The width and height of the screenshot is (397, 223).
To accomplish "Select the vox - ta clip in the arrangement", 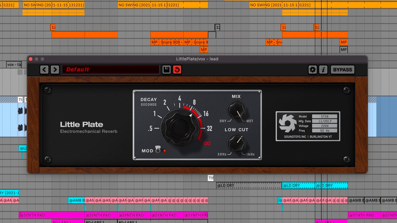I will [14, 64].
